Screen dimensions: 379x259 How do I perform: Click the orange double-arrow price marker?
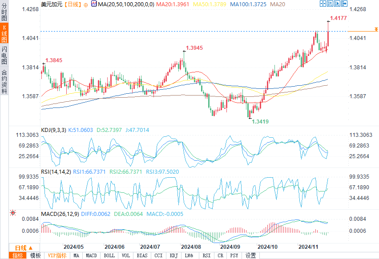click(x=376, y=29)
